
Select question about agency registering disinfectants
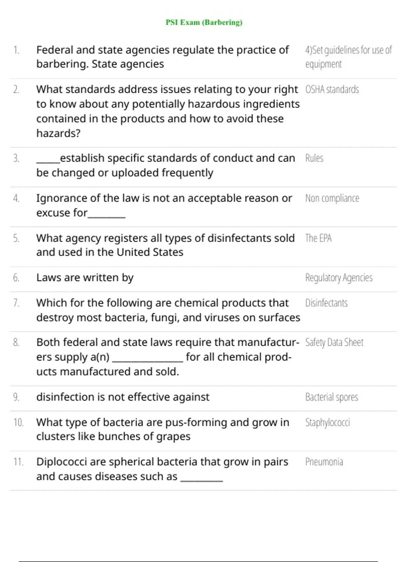click(x=165, y=245)
